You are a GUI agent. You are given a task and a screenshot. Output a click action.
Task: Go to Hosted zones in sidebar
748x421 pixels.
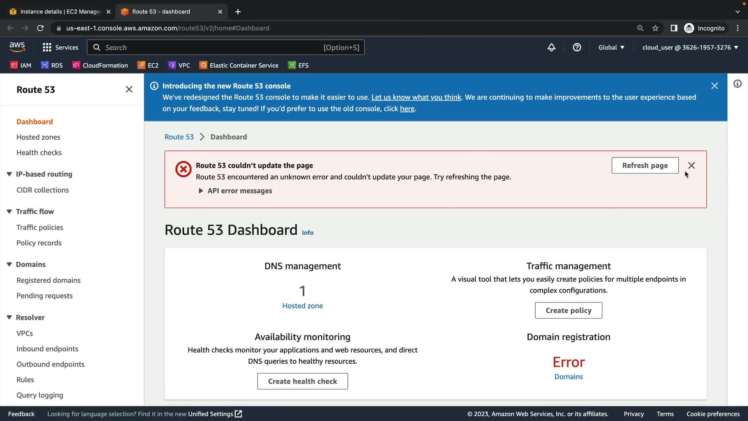click(38, 137)
